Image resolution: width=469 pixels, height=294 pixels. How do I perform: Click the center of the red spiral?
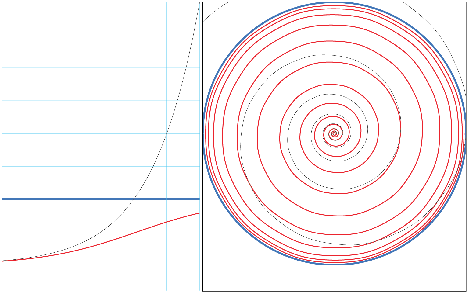pyautogui.click(x=335, y=134)
